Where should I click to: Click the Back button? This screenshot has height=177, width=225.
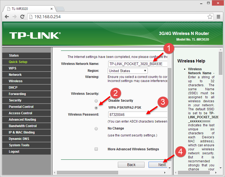click(x=131, y=165)
